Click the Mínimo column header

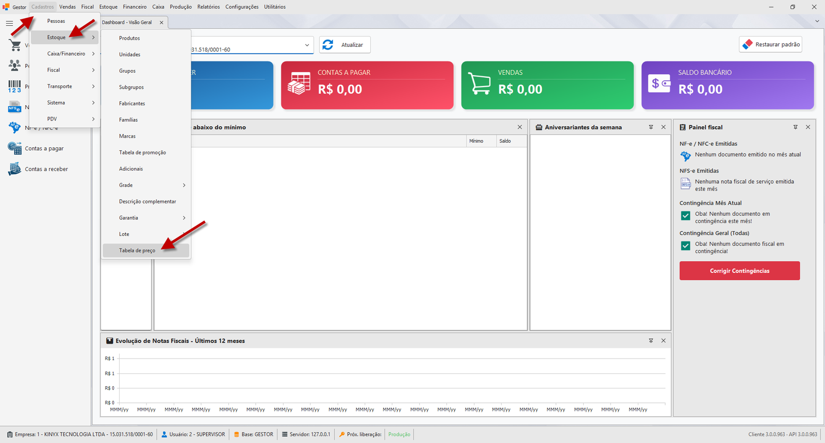(481, 141)
